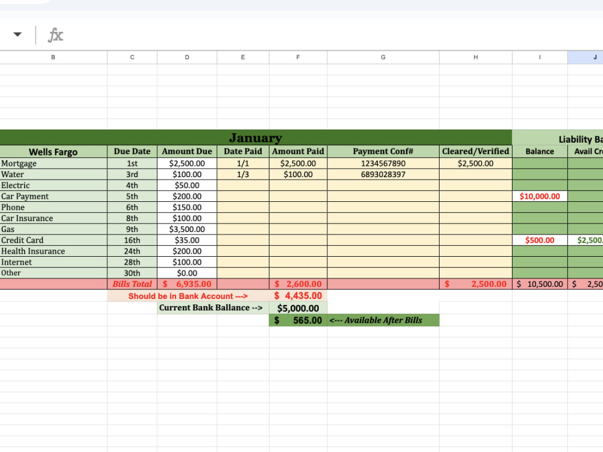This screenshot has height=452, width=603.
Task: Select Credit Card amount due $35.00
Action: 187,240
